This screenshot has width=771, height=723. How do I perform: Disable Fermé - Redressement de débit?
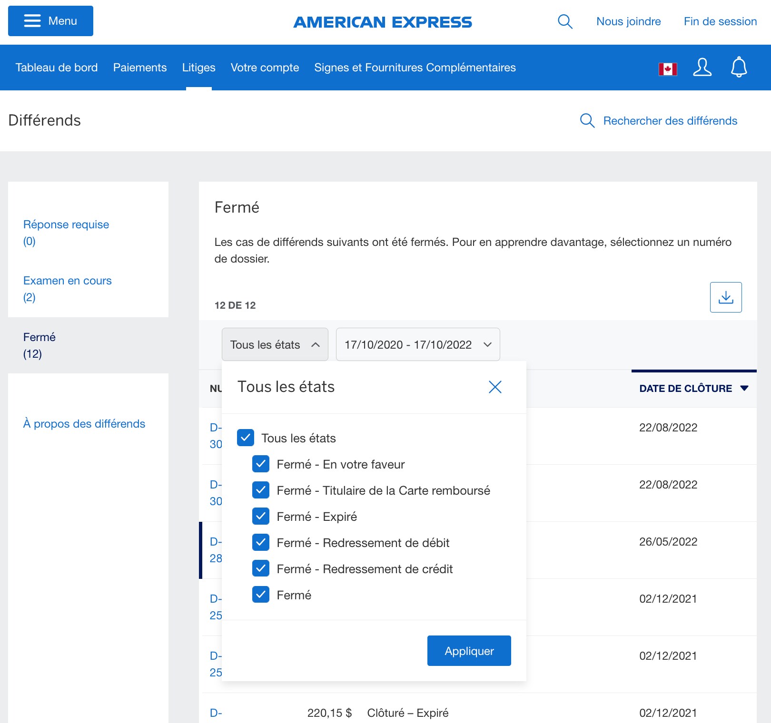(261, 542)
